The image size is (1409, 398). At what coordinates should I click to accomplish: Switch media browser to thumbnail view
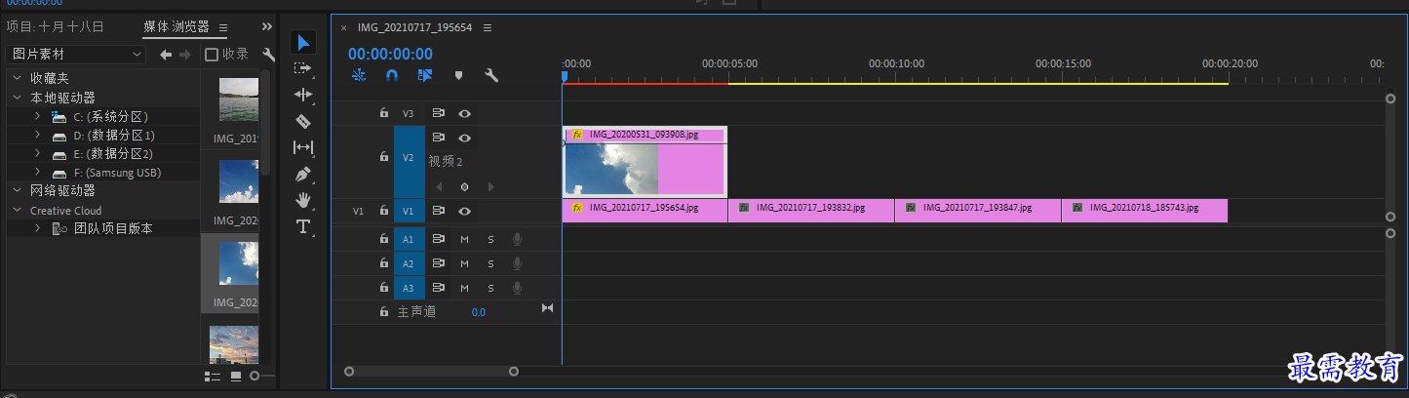[x=235, y=376]
